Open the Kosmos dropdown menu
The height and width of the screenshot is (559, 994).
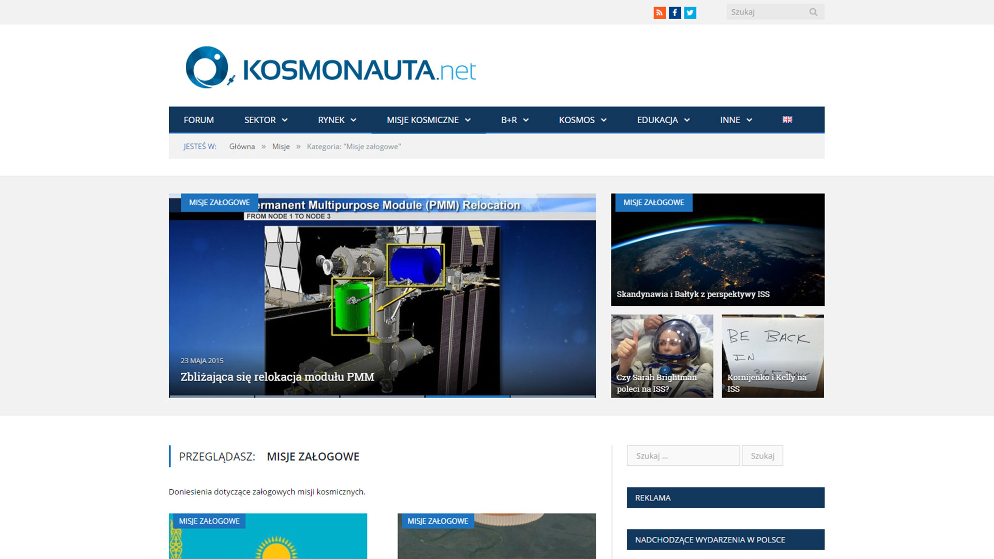[582, 120]
